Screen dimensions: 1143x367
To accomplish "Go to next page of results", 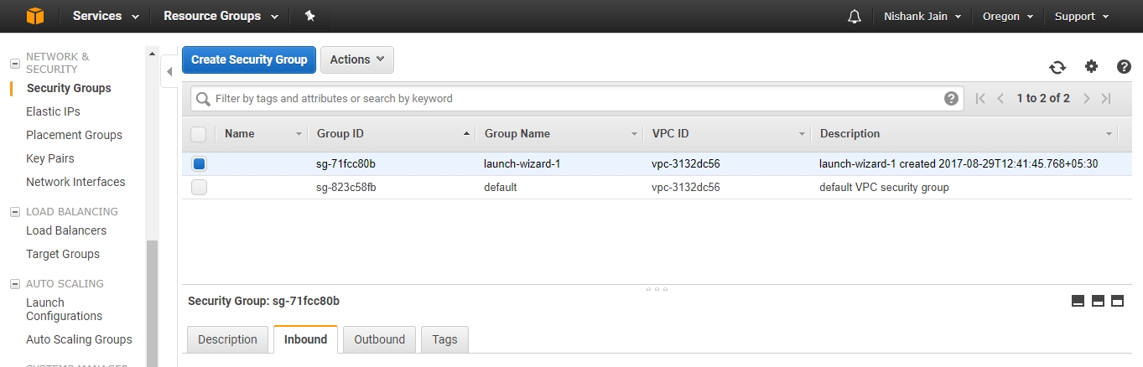I will (1087, 99).
